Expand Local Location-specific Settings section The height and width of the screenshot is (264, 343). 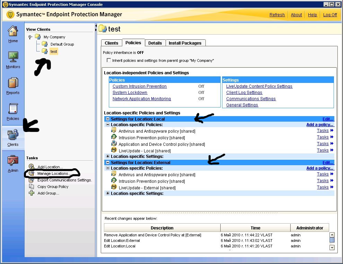(x=108, y=156)
